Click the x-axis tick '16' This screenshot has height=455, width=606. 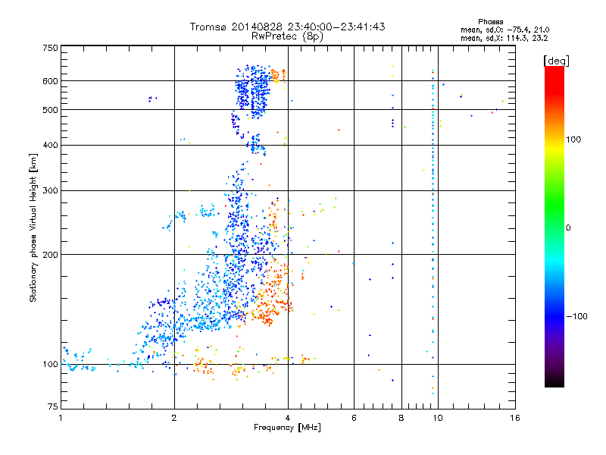(515, 418)
